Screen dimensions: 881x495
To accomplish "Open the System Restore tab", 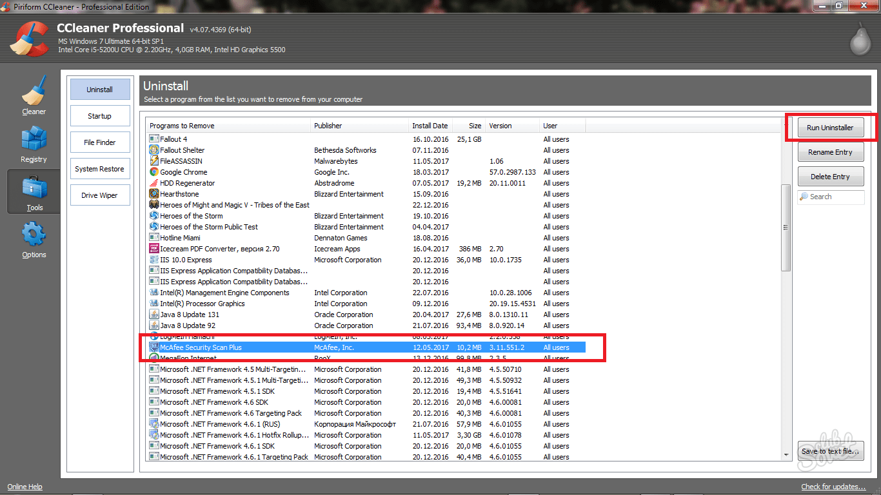I will pyautogui.click(x=100, y=169).
